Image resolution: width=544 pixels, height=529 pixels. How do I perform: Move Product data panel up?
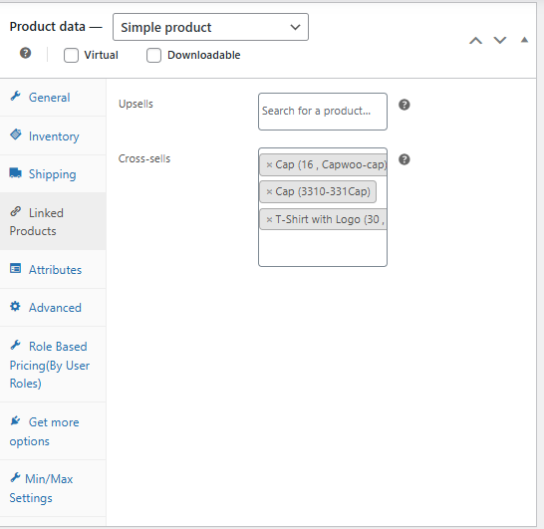pyautogui.click(x=475, y=41)
